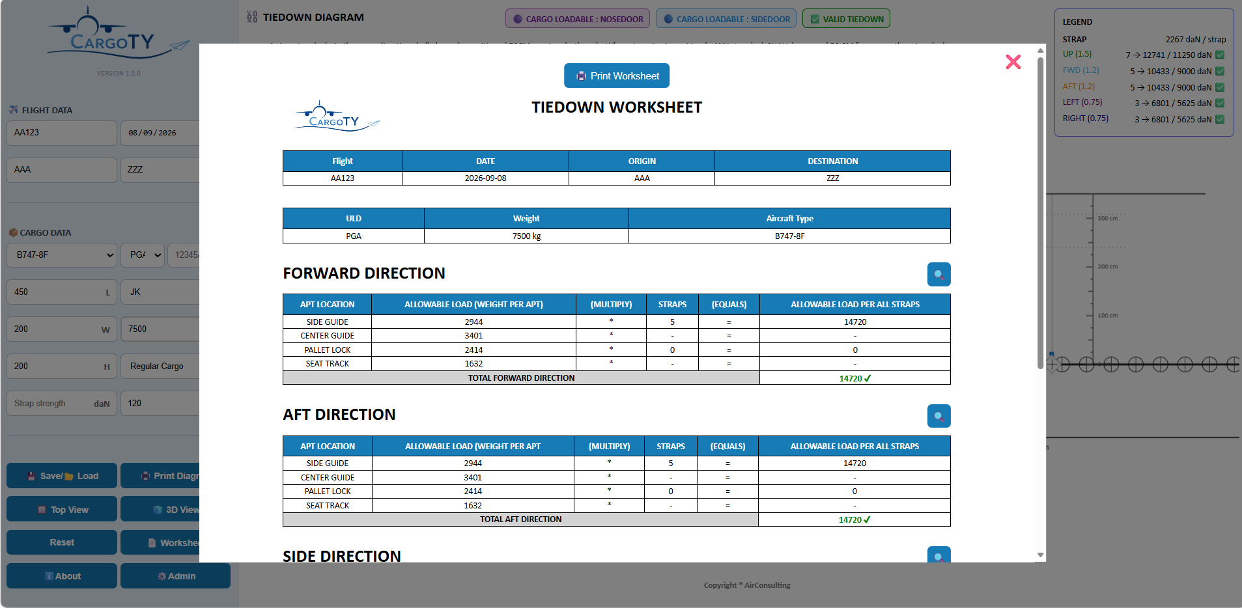The image size is (1242, 608).
Task: Click the Cargo Loadable: Nosedoor badge
Action: (578, 19)
